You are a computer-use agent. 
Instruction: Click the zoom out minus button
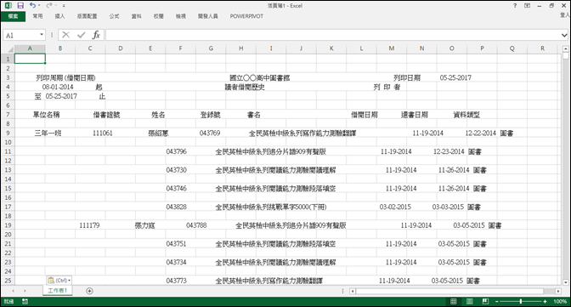pos(497,302)
